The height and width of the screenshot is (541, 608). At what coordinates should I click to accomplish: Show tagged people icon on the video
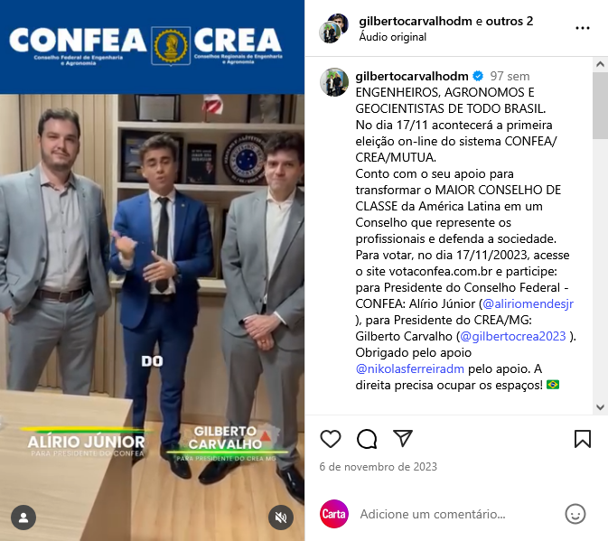23,518
